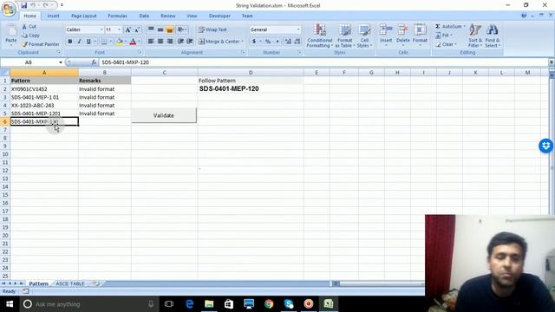Viewport: 555px width, 312px height.
Task: Increase cell indent
Action: point(190,42)
